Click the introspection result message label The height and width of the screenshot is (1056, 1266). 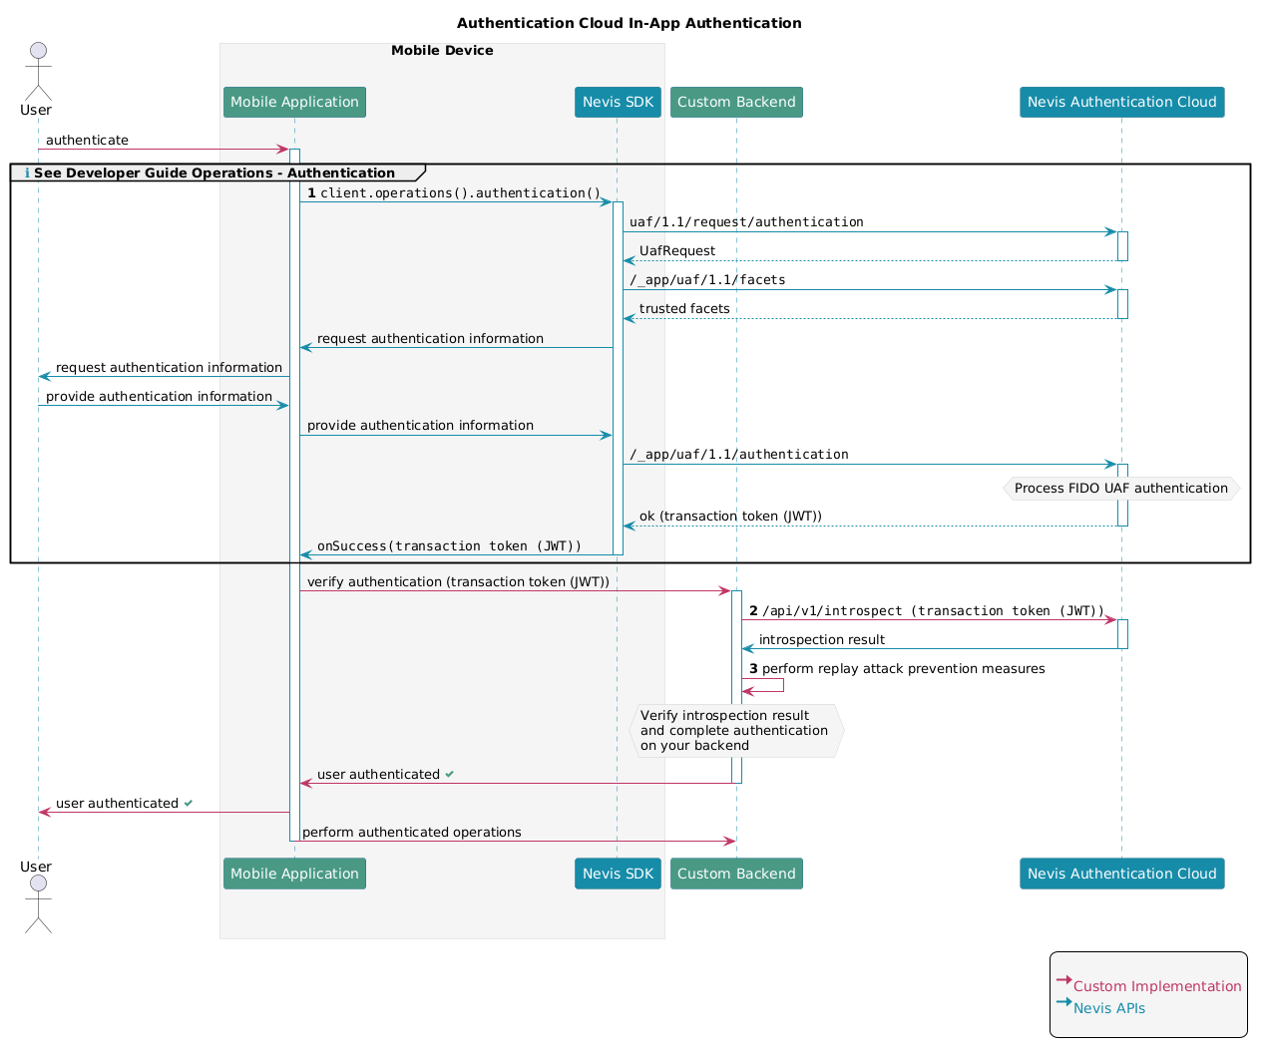(822, 640)
